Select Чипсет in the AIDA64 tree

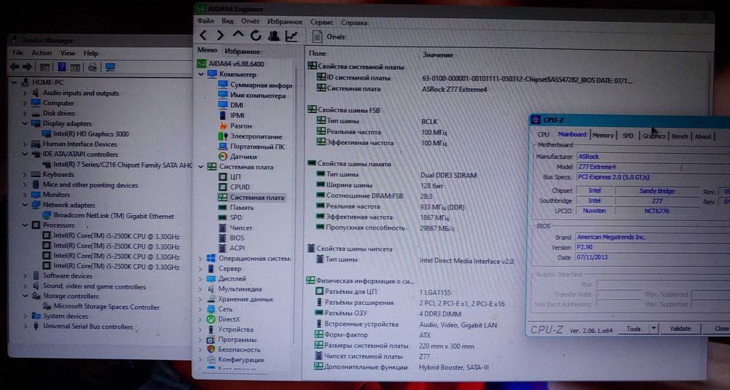click(x=236, y=227)
